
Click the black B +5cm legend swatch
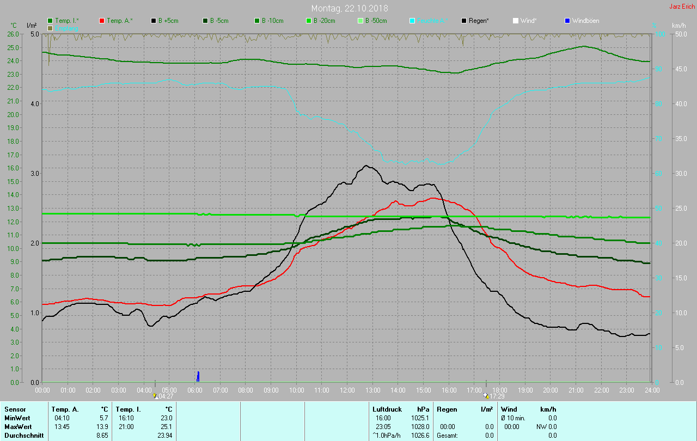tap(154, 21)
